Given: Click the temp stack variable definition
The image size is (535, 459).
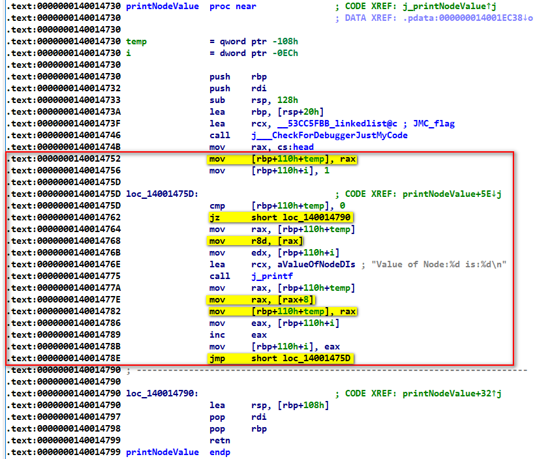Looking at the screenshot, I should 136,42.
